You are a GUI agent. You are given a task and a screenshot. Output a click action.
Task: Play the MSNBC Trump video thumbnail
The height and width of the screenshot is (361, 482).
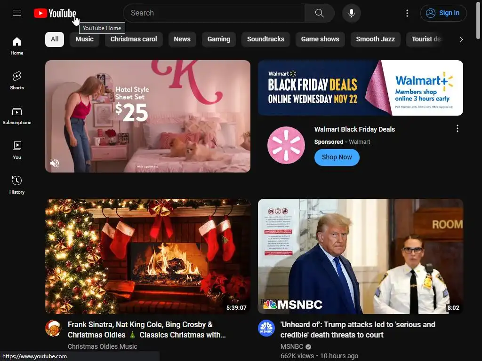[361, 256]
